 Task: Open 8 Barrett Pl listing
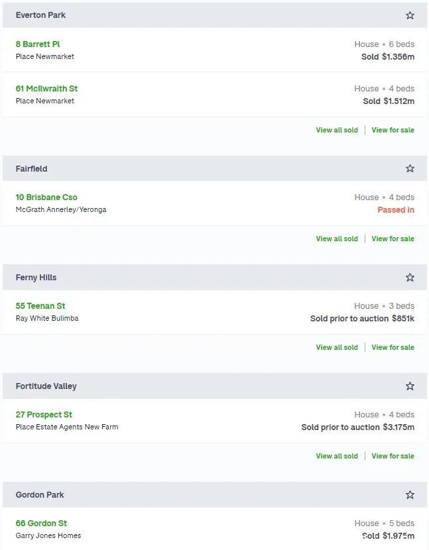tap(38, 44)
